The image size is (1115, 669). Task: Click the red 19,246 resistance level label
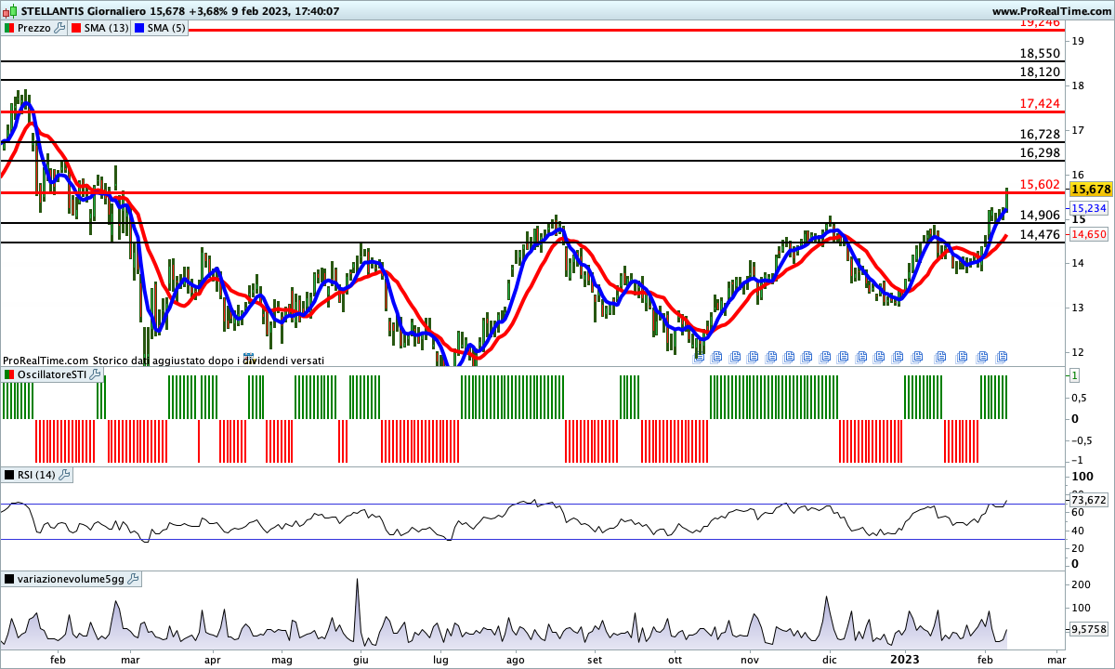click(1040, 22)
